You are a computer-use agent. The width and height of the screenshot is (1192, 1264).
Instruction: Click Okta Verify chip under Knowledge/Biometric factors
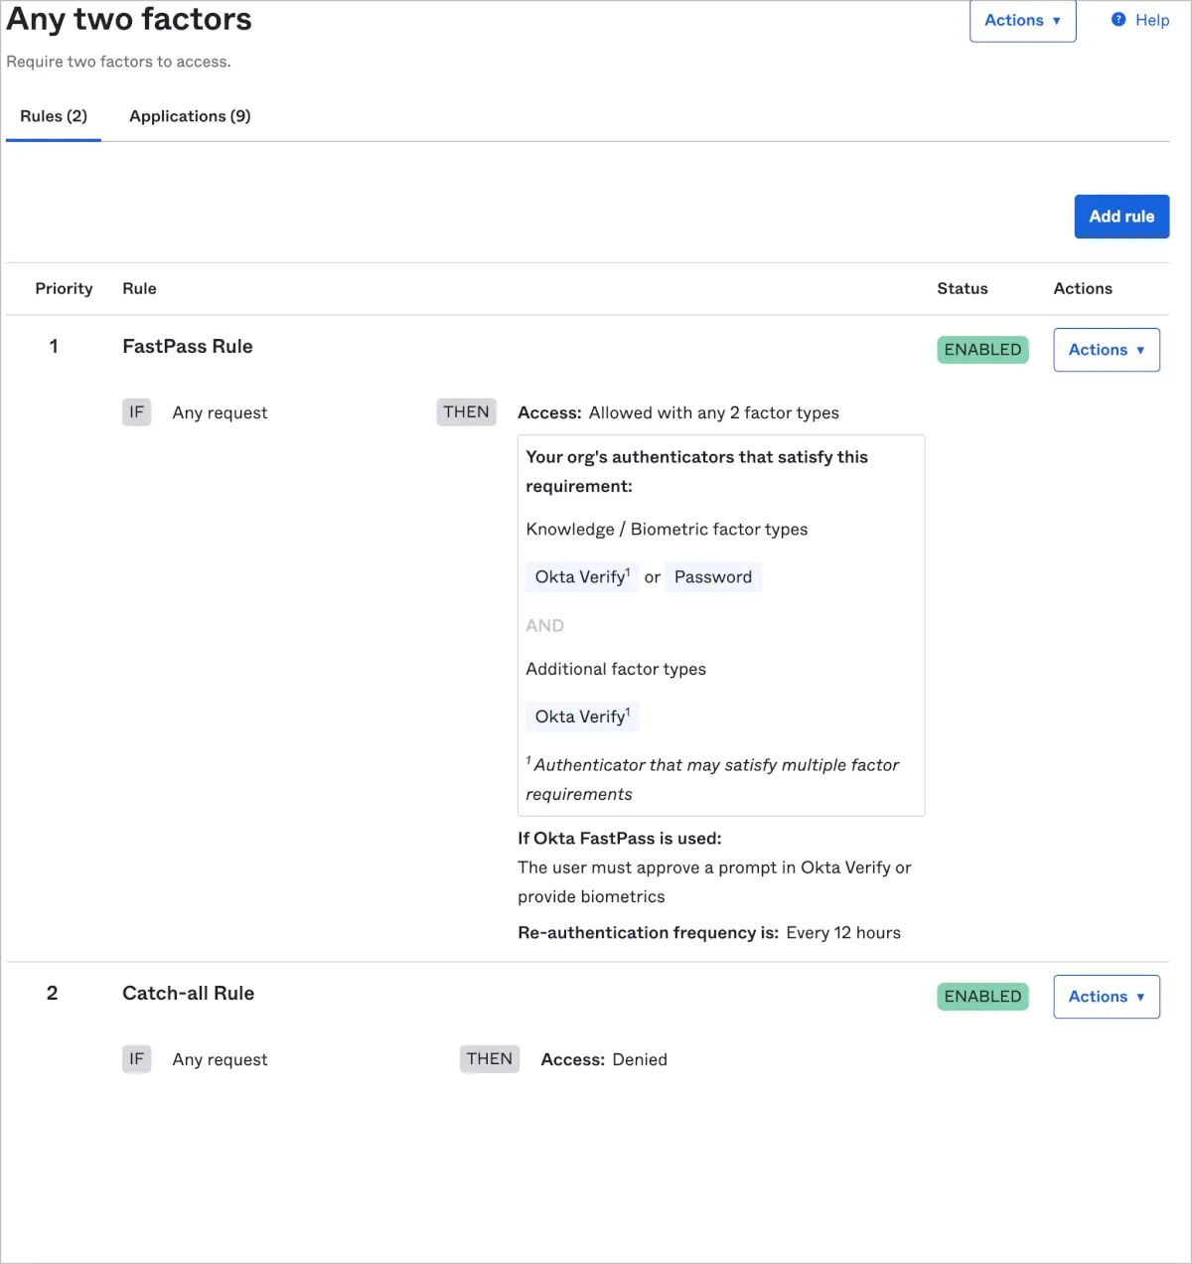pos(581,577)
